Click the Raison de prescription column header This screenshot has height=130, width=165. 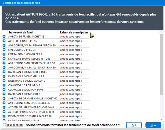(x=74, y=32)
